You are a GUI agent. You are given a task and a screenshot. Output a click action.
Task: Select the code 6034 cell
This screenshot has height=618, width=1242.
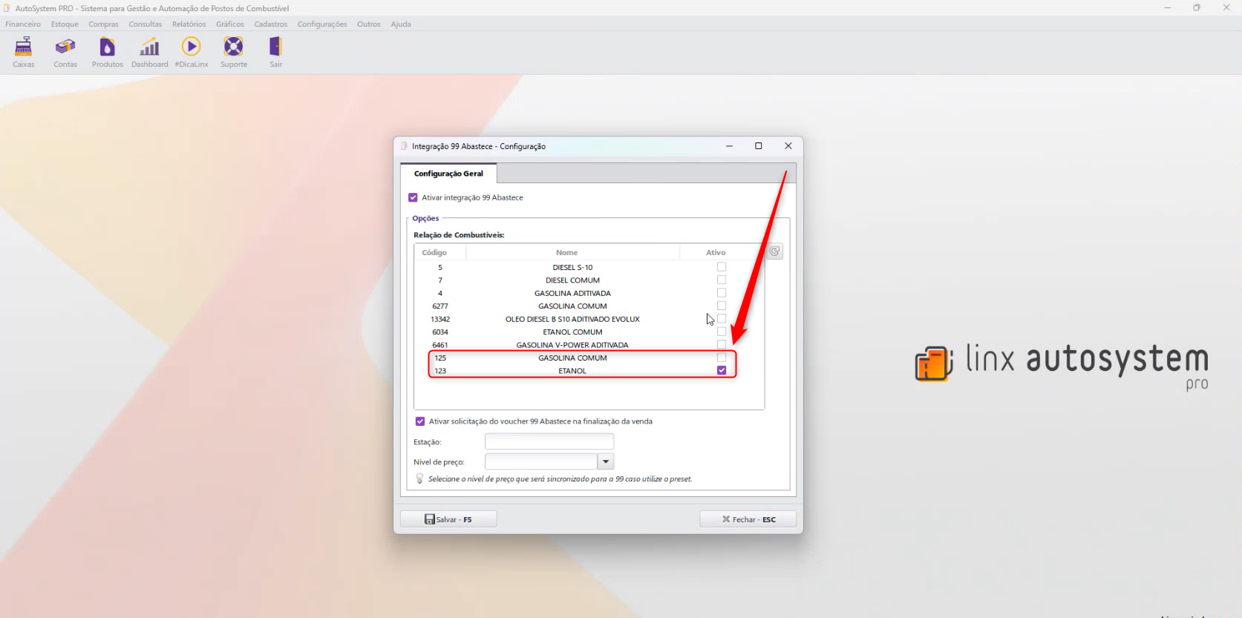[440, 332]
